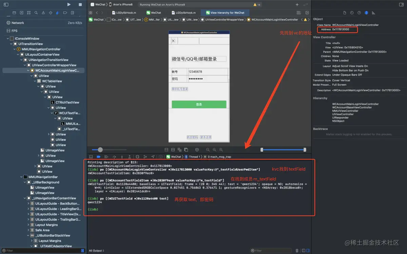Go back in editor history
Viewport: 407px width, 254px height.
point(97,13)
